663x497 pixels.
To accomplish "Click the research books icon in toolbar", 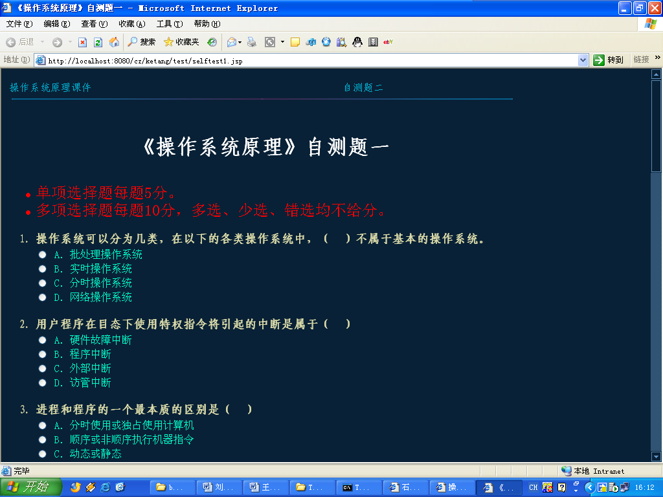I will pyautogui.click(x=341, y=42).
